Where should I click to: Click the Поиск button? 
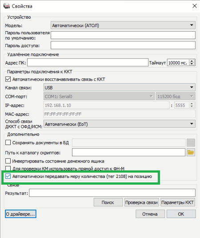(108, 202)
